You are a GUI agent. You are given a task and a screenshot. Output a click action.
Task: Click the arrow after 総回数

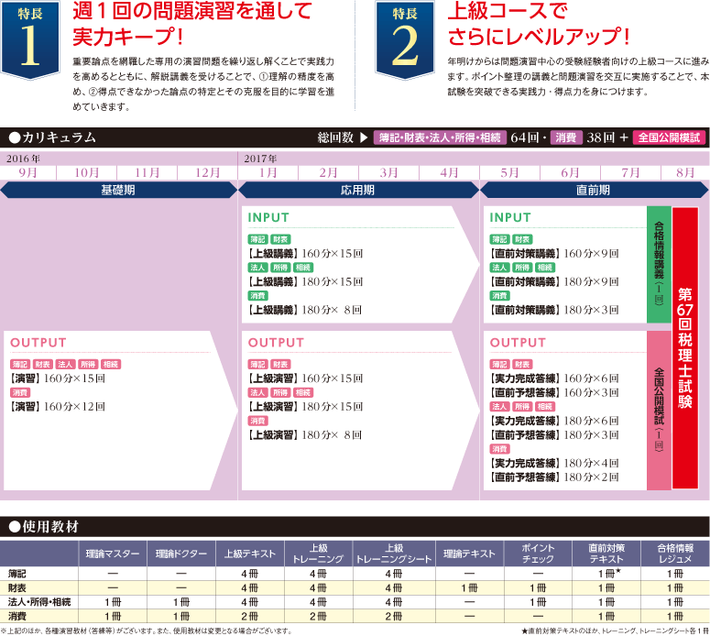click(365, 138)
